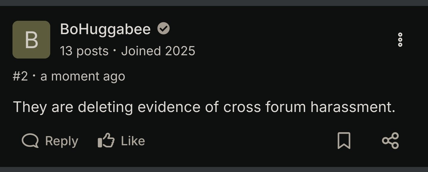Click the phrase "cross forum" in the post
This screenshot has width=428, height=172.
[265, 107]
